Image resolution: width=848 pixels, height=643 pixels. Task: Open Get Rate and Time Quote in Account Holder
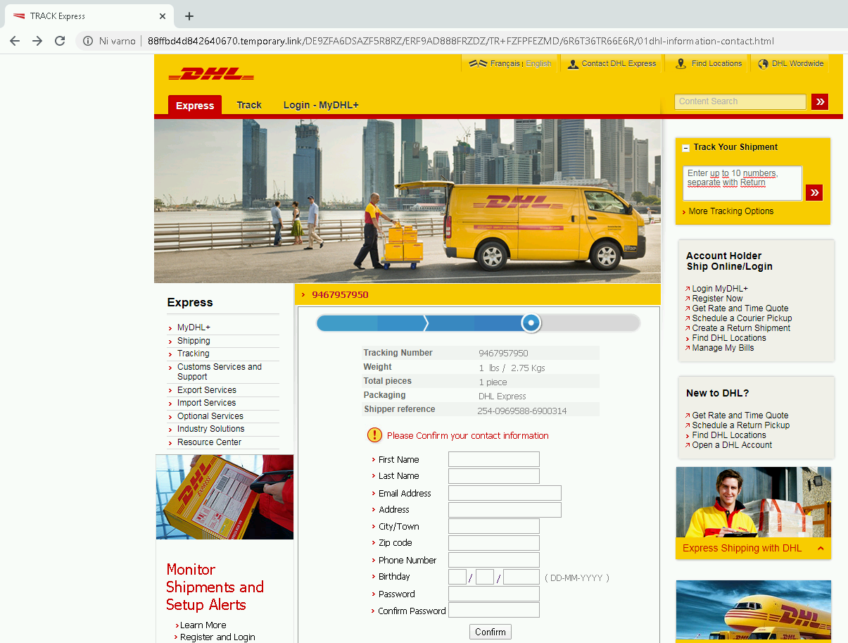point(740,308)
